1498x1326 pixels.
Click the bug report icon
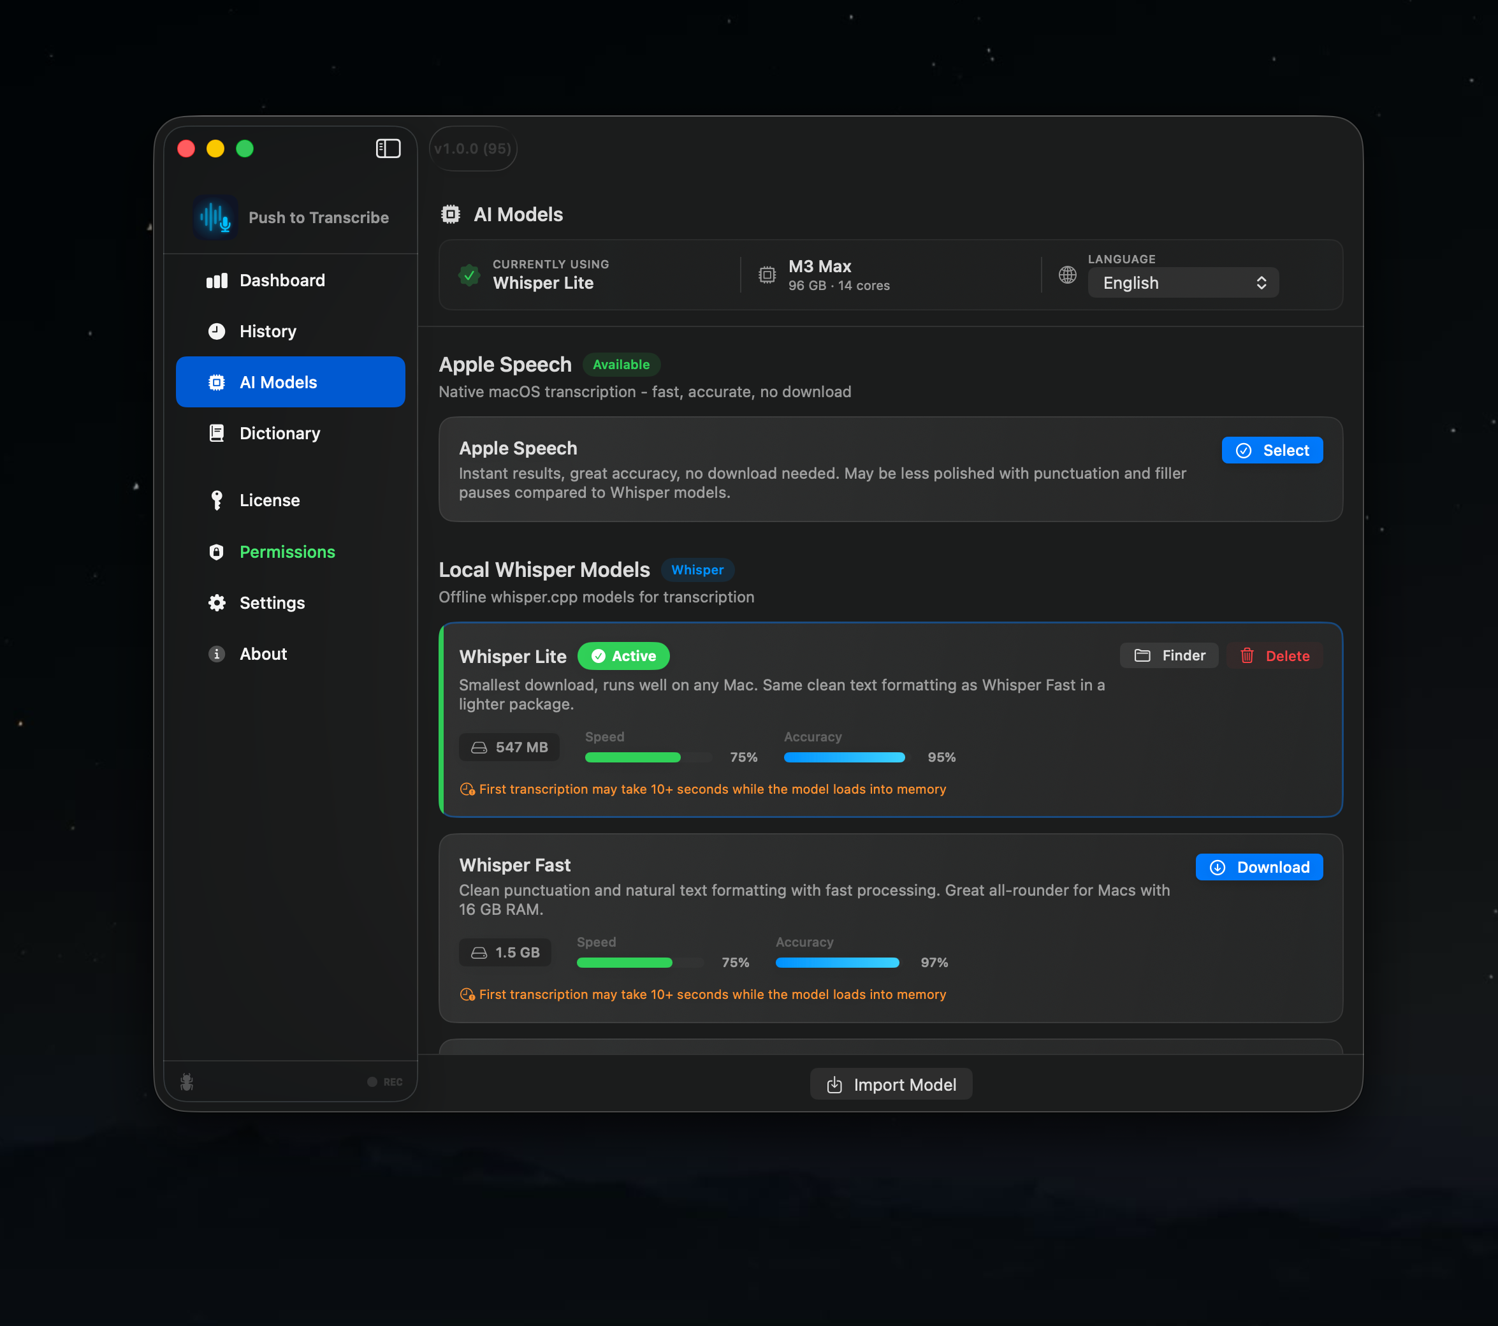tap(187, 1082)
